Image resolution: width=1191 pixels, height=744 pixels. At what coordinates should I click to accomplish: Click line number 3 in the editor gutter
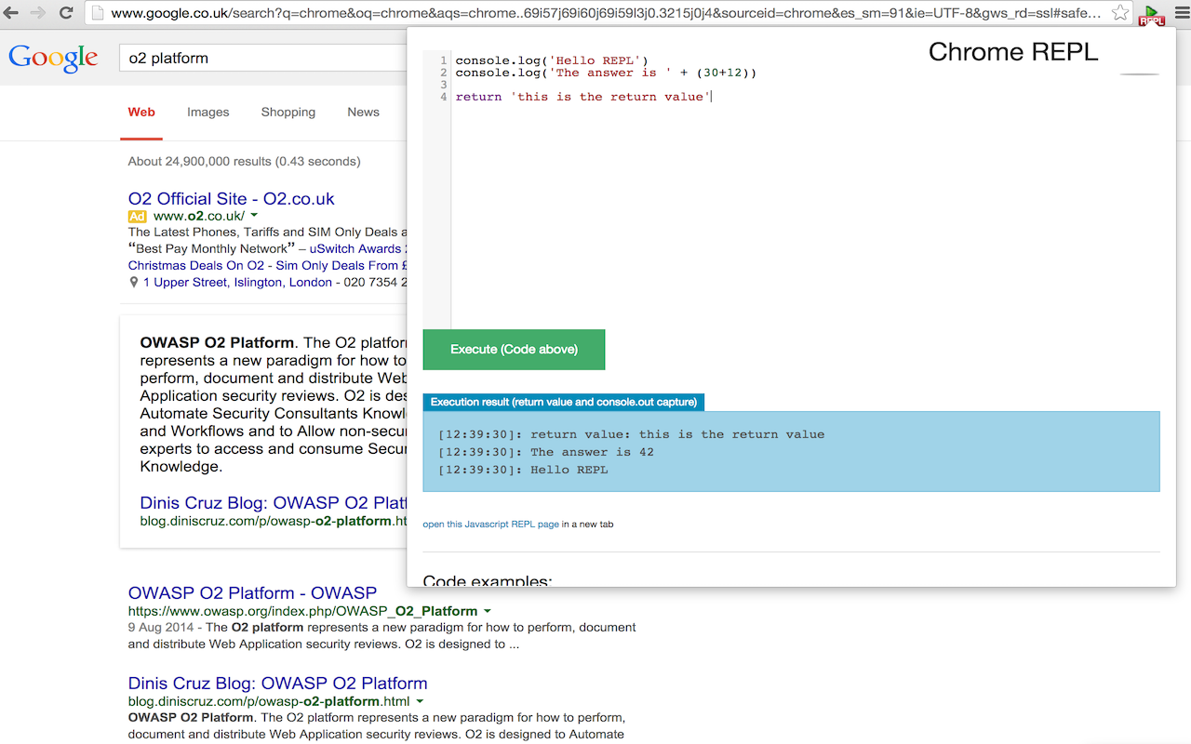tap(444, 85)
